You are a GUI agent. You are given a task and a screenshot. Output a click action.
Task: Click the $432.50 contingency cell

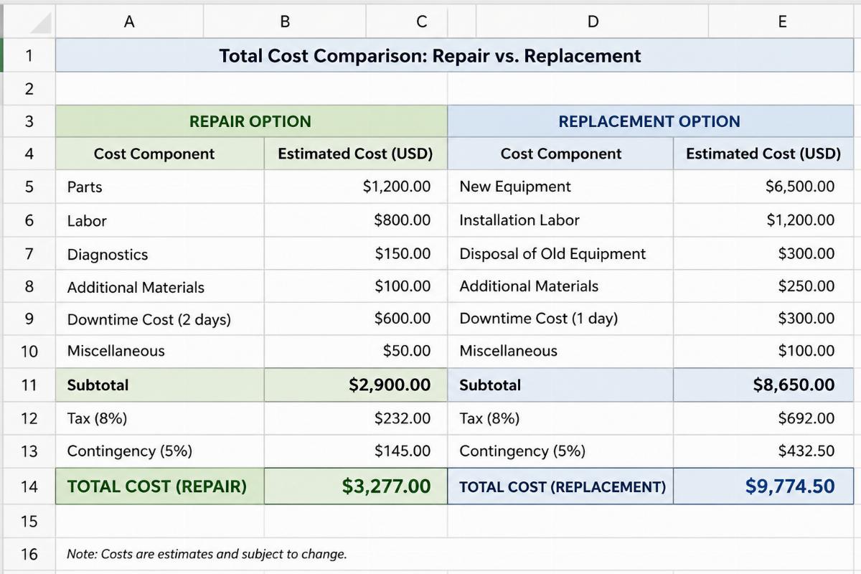pyautogui.click(x=763, y=451)
